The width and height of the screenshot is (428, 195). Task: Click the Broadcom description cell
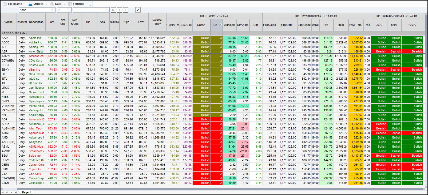[x=36, y=151]
